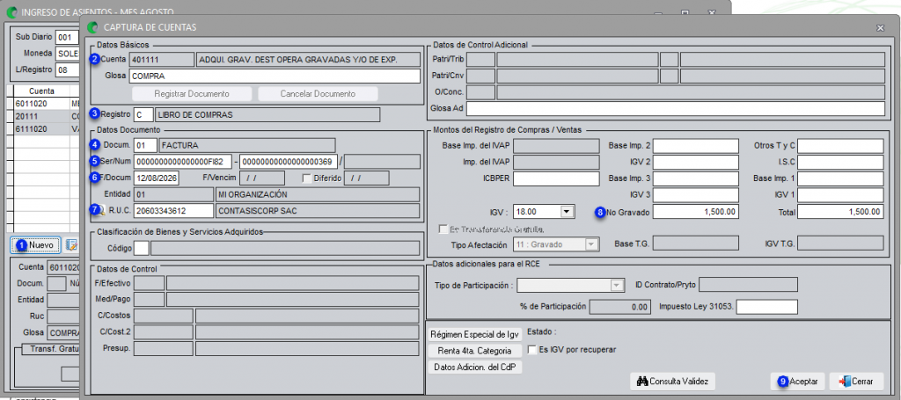
Task: Click the Total amount field
Action: click(840, 212)
